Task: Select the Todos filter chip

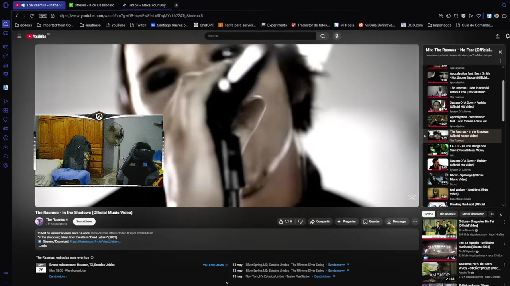Action: point(429,214)
